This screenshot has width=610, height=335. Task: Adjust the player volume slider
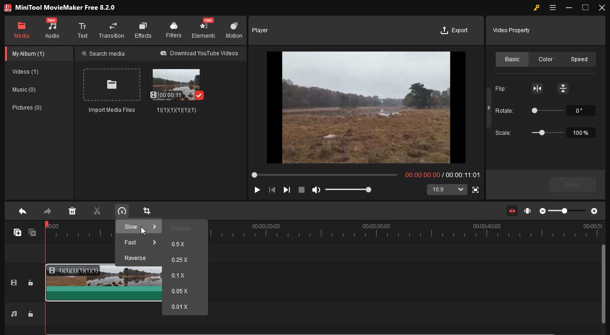pyautogui.click(x=348, y=190)
